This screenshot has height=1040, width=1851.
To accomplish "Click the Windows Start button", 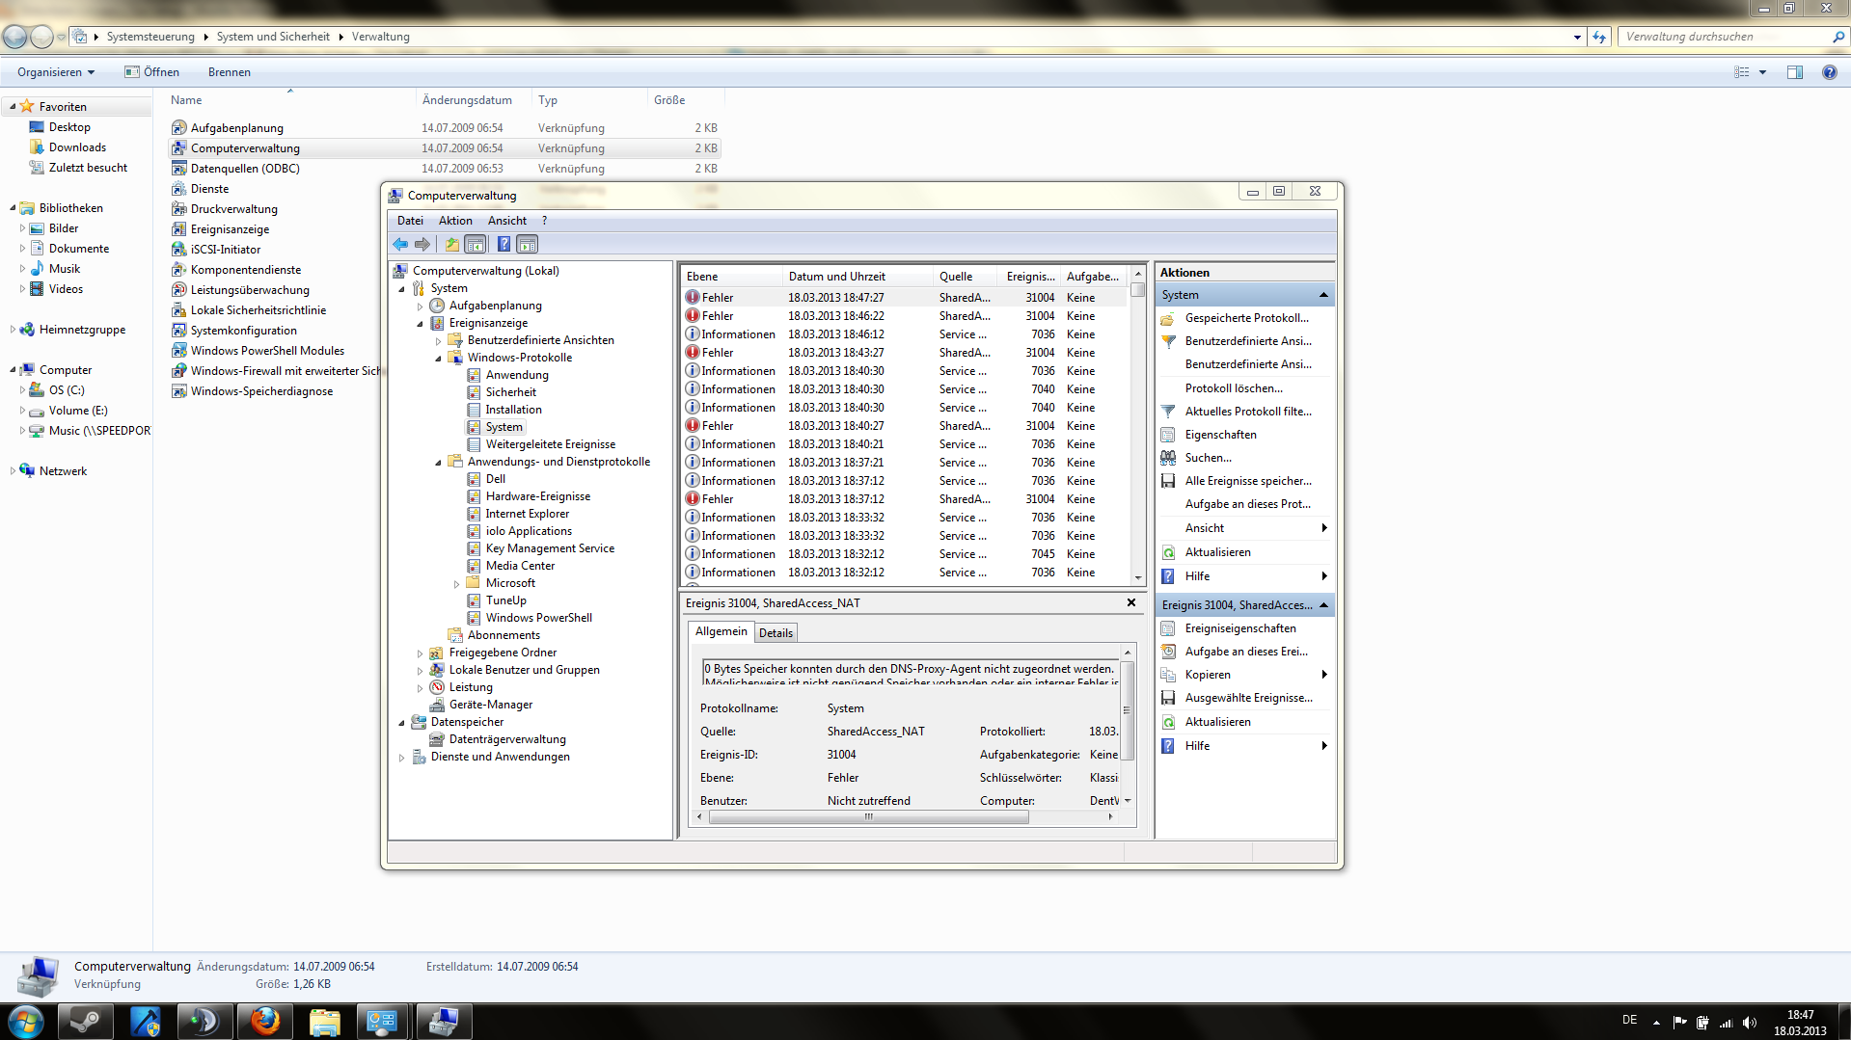I will [x=26, y=1022].
